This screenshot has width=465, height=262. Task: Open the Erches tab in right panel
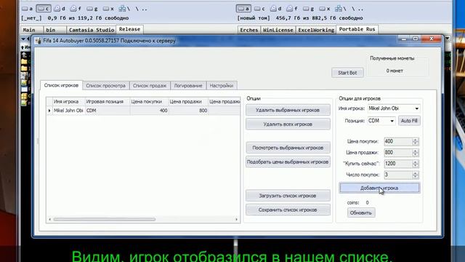coord(248,30)
